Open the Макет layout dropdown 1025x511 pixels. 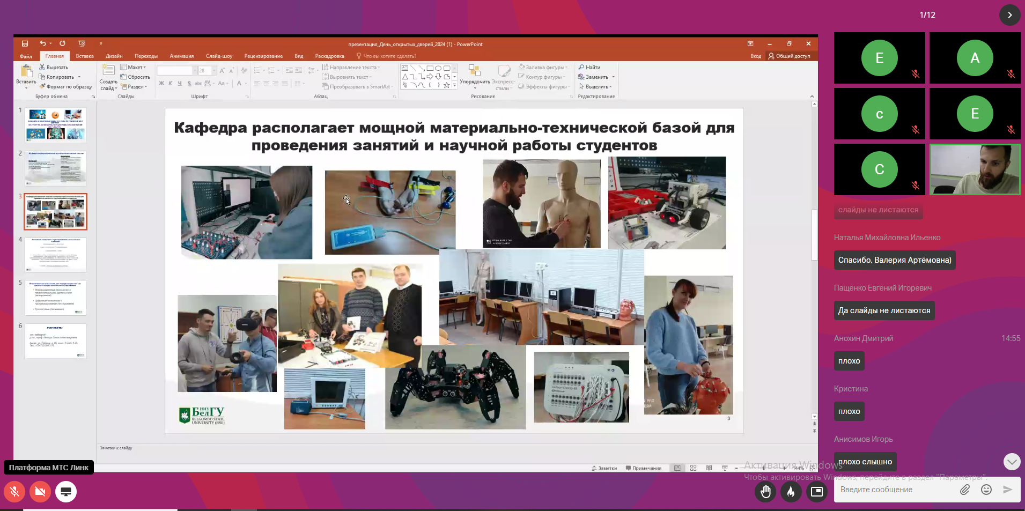(x=133, y=68)
